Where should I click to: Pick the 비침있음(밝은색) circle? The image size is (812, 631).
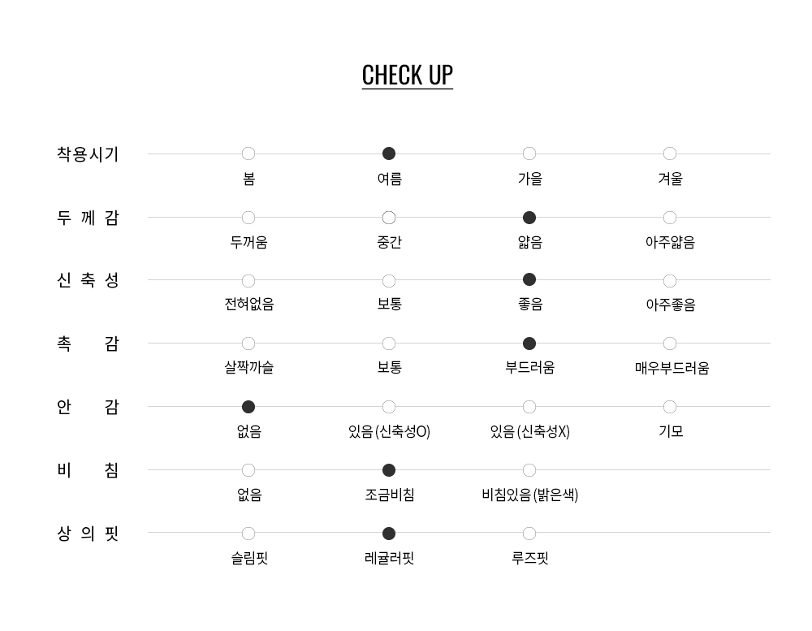529,470
